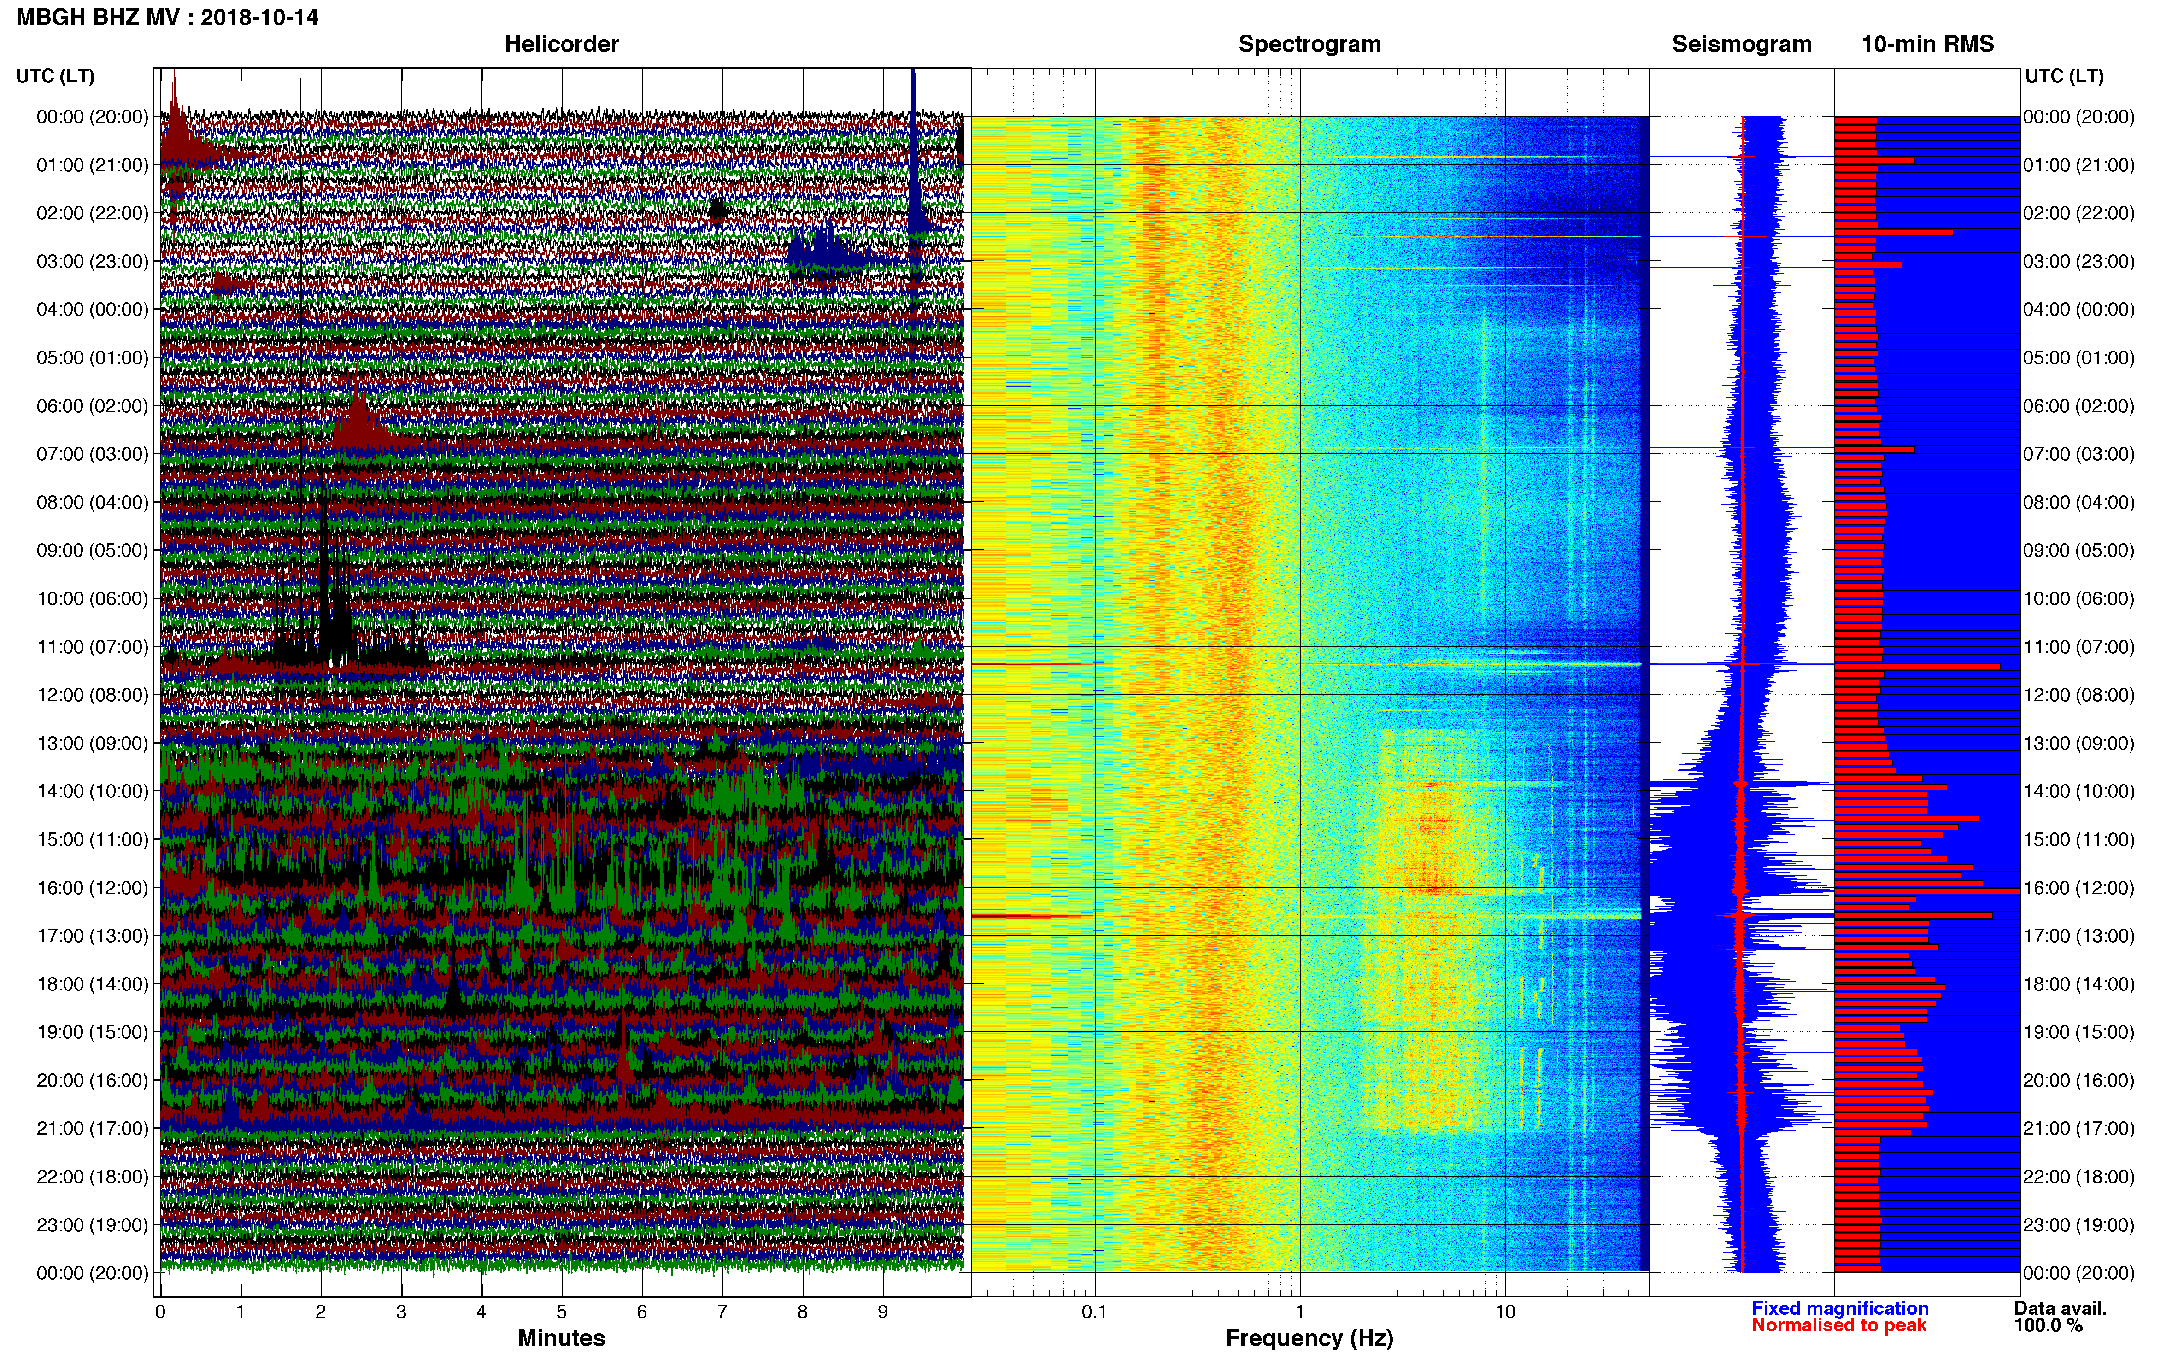
Task: Click RMS-side time label 23:00 (19:00)
Action: pos(2078,1225)
